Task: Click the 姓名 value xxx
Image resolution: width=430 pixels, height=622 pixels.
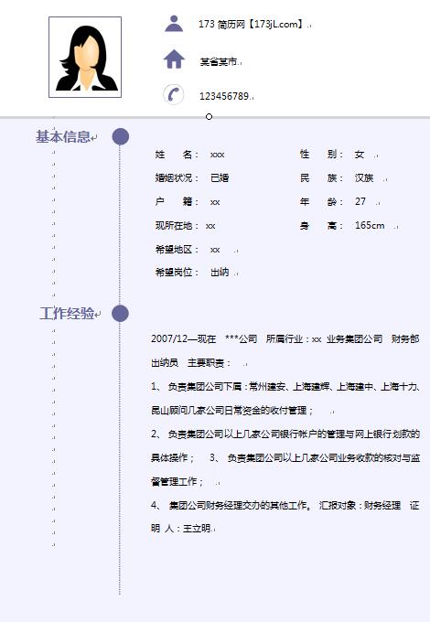Action: click(218, 155)
